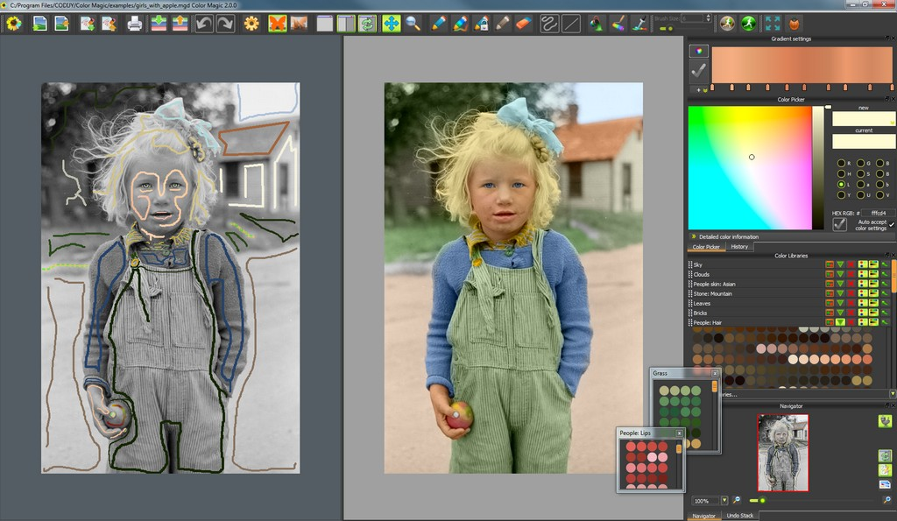Expand the People: Hair library with its green arrow
Viewport: 897px width, 521px height.
839,321
